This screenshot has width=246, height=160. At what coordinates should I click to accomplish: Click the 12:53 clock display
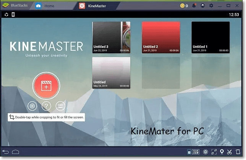(x=234, y=15)
